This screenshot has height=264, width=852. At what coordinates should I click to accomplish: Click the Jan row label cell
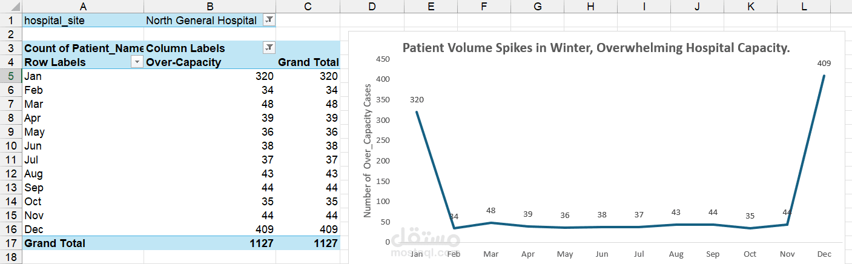pyautogui.click(x=82, y=76)
